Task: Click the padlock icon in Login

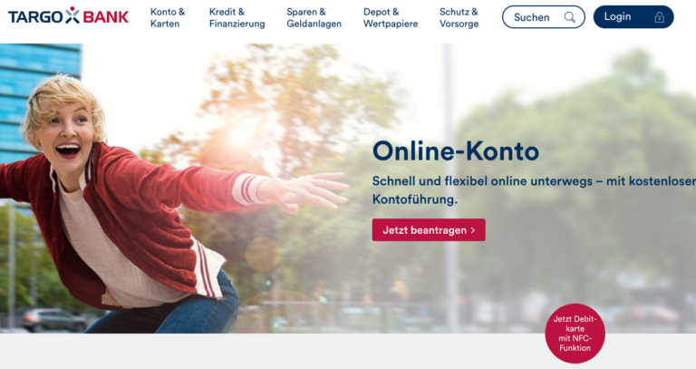Action: click(659, 17)
